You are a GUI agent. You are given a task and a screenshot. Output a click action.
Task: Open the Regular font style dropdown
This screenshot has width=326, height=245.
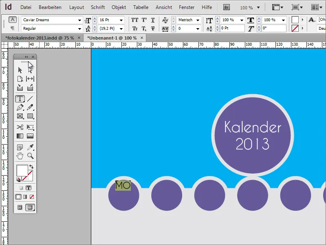pos(79,29)
